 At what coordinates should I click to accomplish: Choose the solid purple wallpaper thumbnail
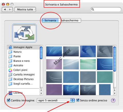click(x=54, y=90)
